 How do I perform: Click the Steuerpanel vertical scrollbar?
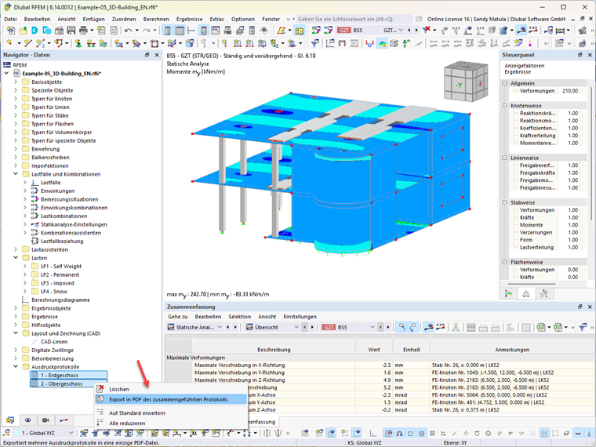point(591,152)
